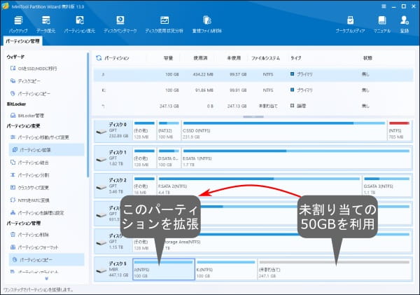Select F:SATA 2(NTFS) 4.4 TB block
This screenshot has width=420, height=295.
259,186
